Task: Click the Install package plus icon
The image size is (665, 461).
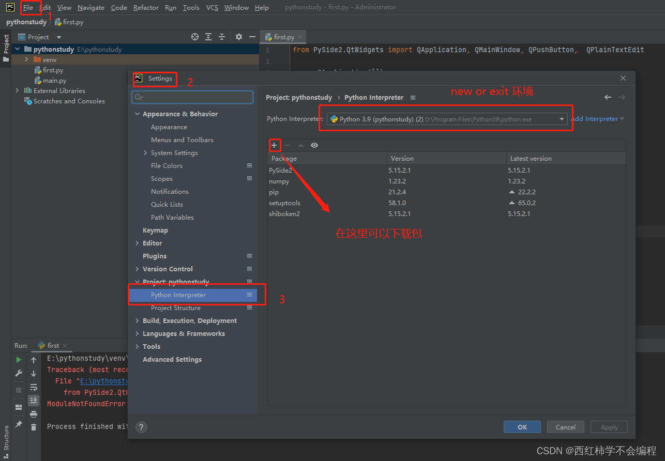Action: [x=274, y=145]
